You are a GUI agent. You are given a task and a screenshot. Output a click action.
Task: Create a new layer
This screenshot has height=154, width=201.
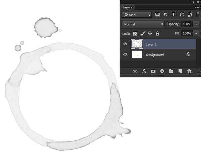pyautogui.click(x=180, y=71)
